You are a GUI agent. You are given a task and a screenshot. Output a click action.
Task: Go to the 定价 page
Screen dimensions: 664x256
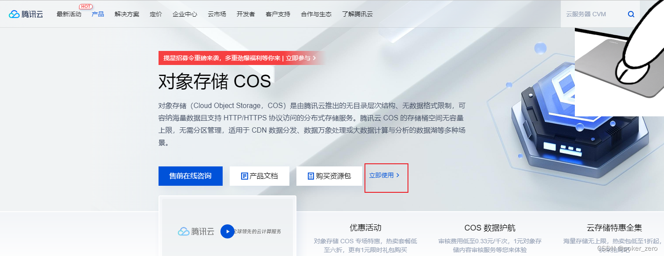[156, 14]
